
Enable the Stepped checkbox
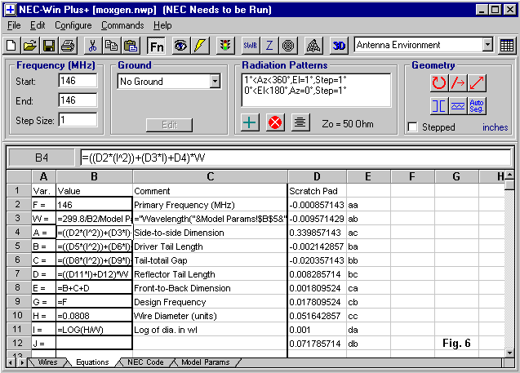click(x=413, y=127)
